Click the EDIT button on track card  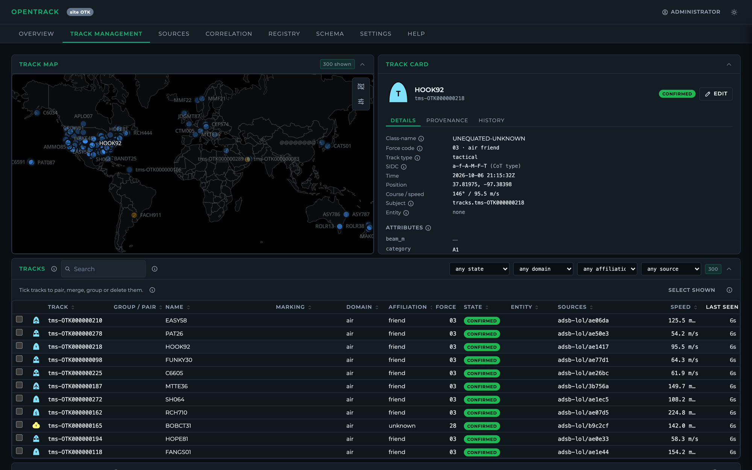(716, 94)
